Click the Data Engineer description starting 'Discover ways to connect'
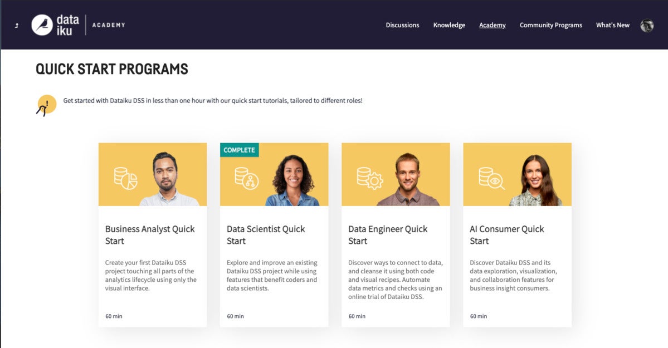The height and width of the screenshot is (348, 668). point(396,280)
